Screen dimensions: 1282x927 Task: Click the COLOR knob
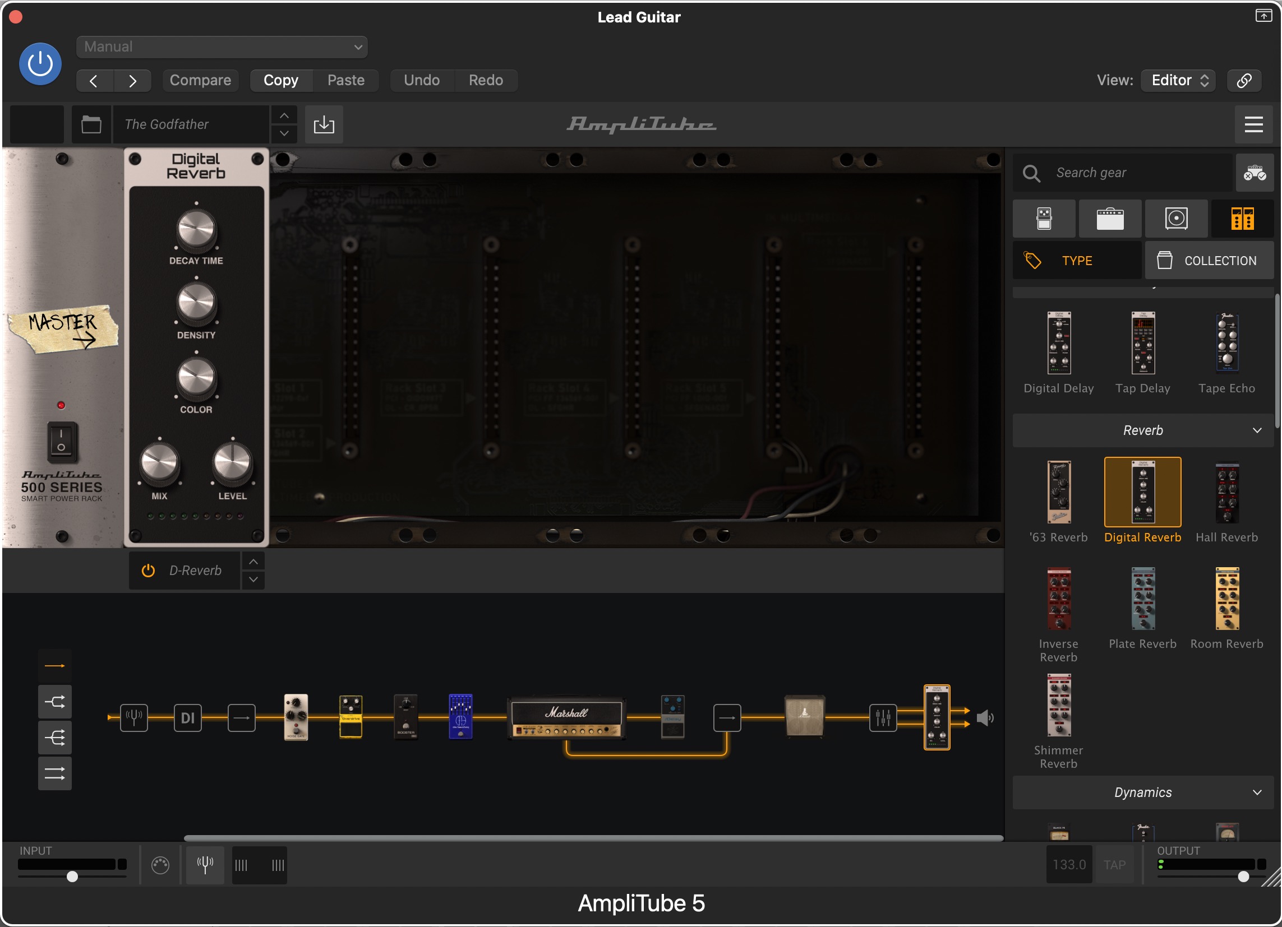coord(196,378)
